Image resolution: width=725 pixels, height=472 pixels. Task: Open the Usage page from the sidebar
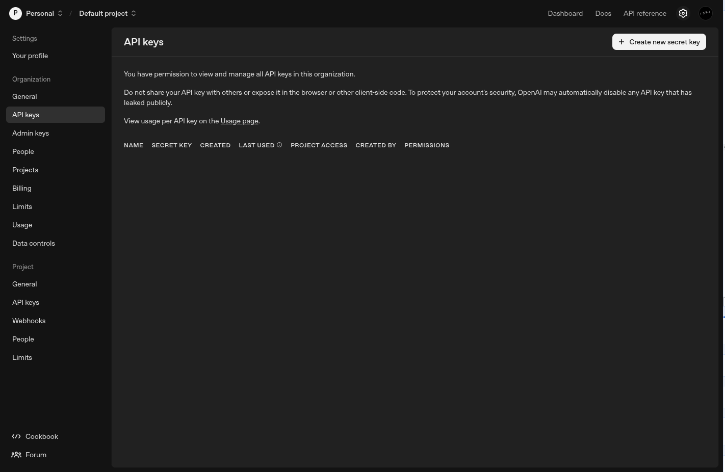[56, 225]
